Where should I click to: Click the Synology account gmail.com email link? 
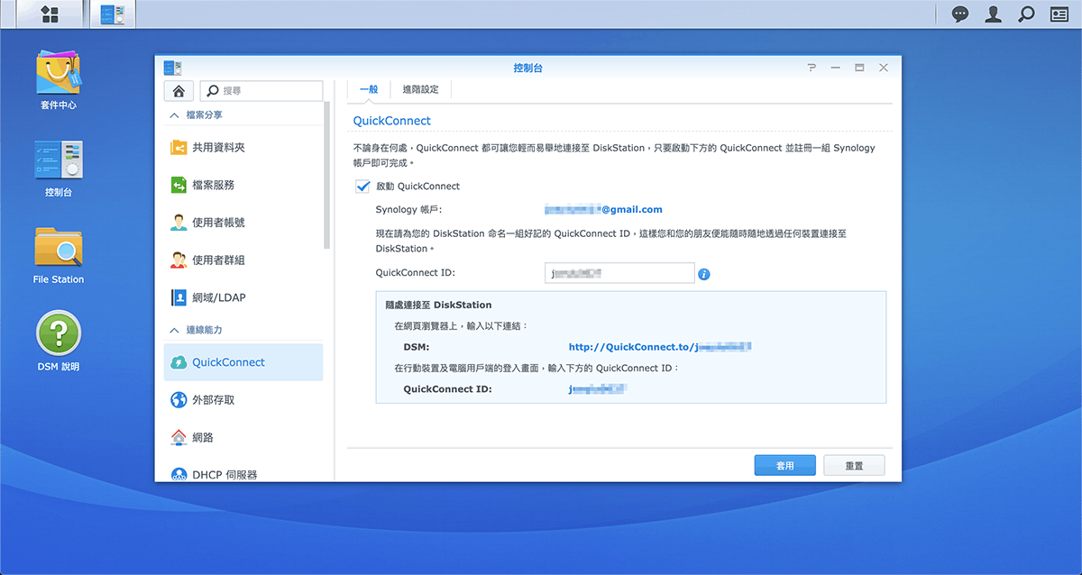point(604,210)
